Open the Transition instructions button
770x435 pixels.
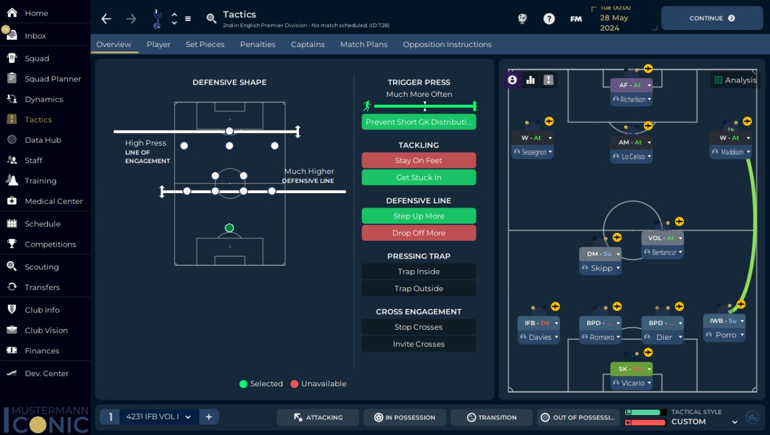click(491, 418)
